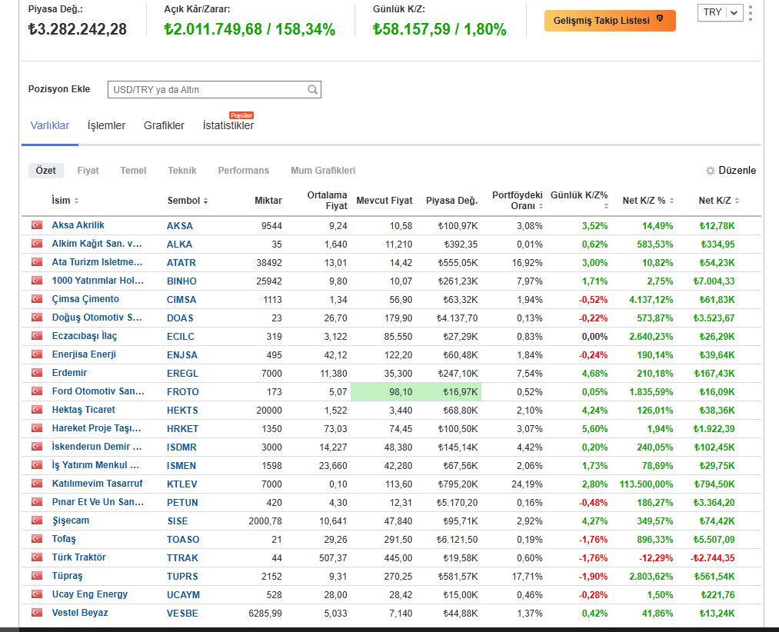Open the Enerjisa Enerji link

click(84, 354)
